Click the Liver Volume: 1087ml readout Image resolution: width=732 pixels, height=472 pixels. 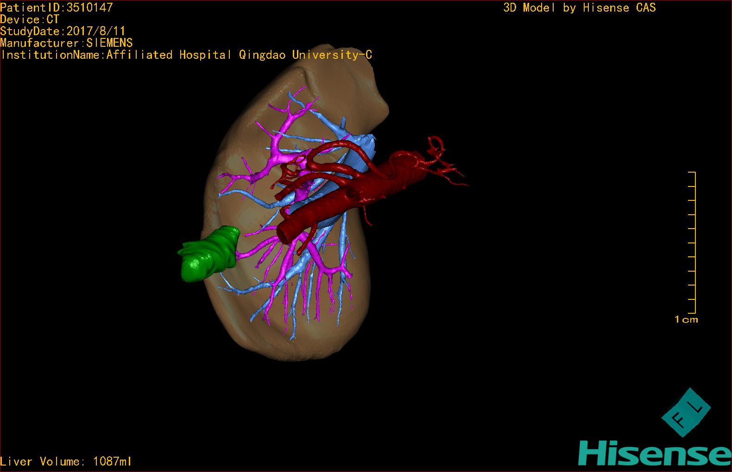[66, 461]
